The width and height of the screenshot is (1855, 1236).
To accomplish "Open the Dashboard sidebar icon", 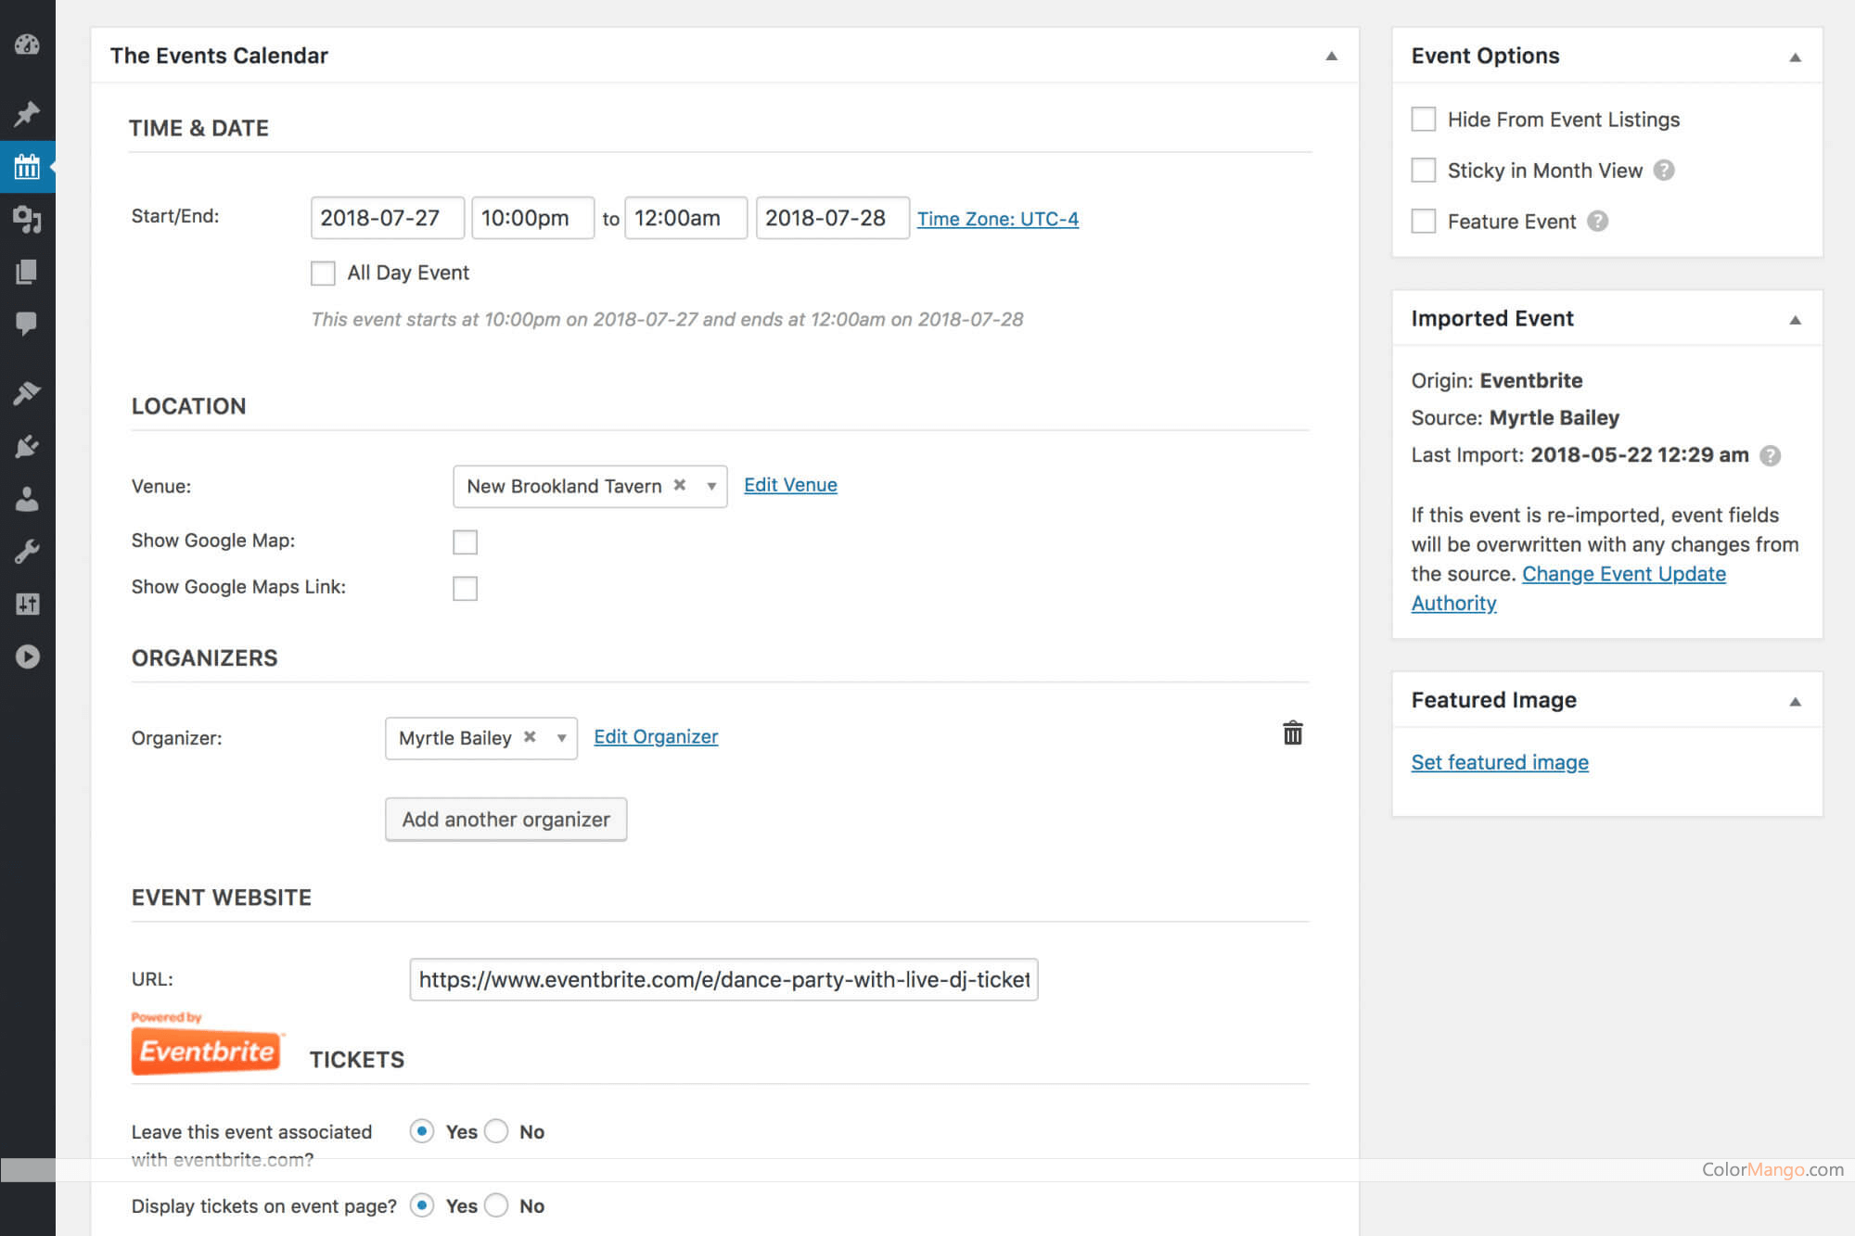I will (x=27, y=45).
